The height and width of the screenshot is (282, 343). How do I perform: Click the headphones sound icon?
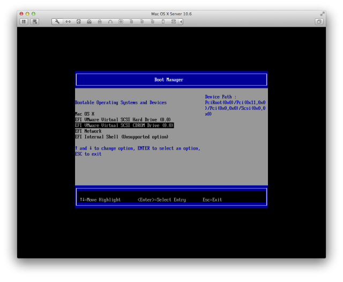coord(110,21)
